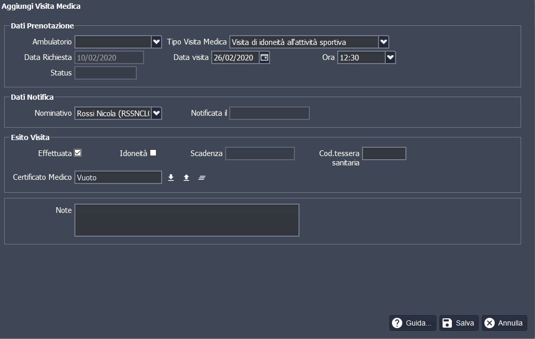The width and height of the screenshot is (535, 339).
Task: Open the calendar picker for Data visita
Action: [x=264, y=57]
